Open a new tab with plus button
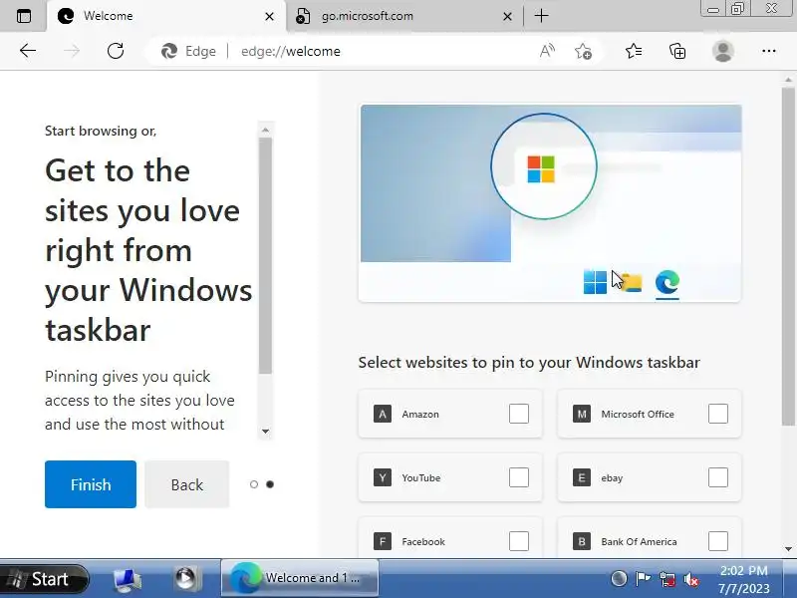 point(542,16)
